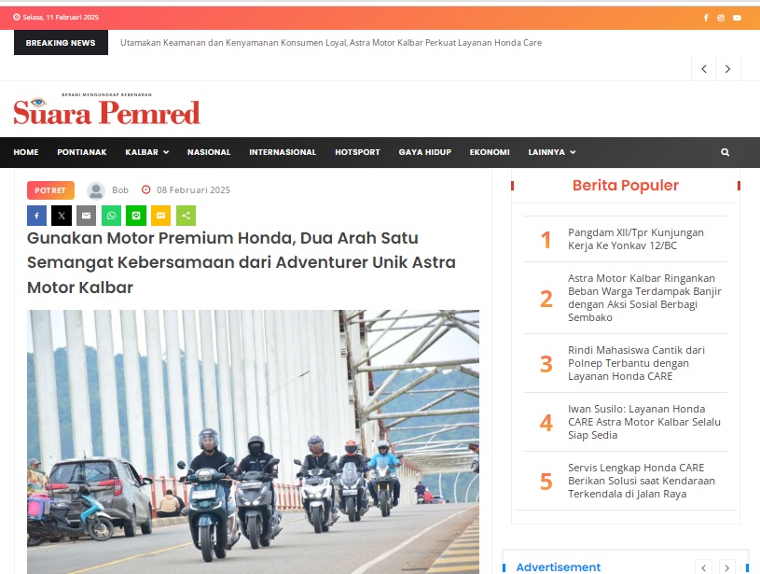Share article via gray email icon
Screen dimensions: 760x574
[x=87, y=216]
